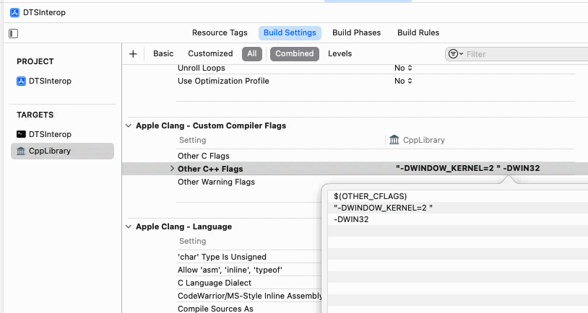Screen dimensions: 588x313
Task: Select the DTSInterop project in sidebar
Action: (50, 81)
